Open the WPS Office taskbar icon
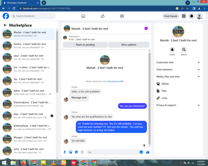 (74, 163)
